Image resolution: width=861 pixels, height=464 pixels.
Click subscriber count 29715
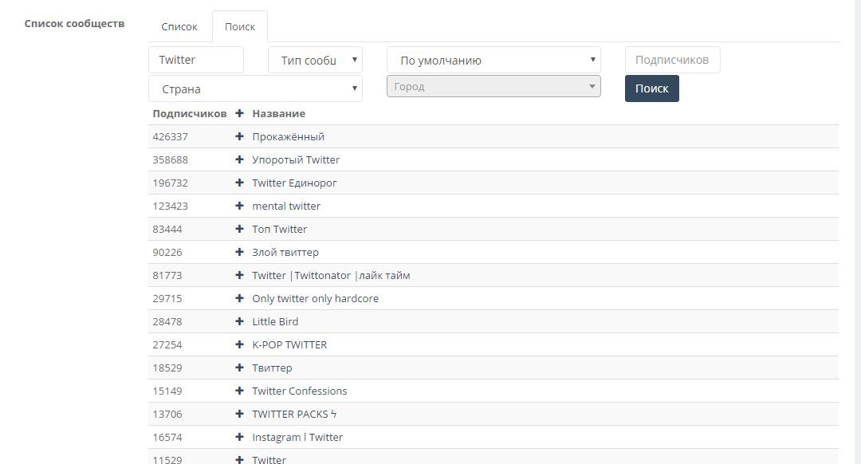[167, 298]
